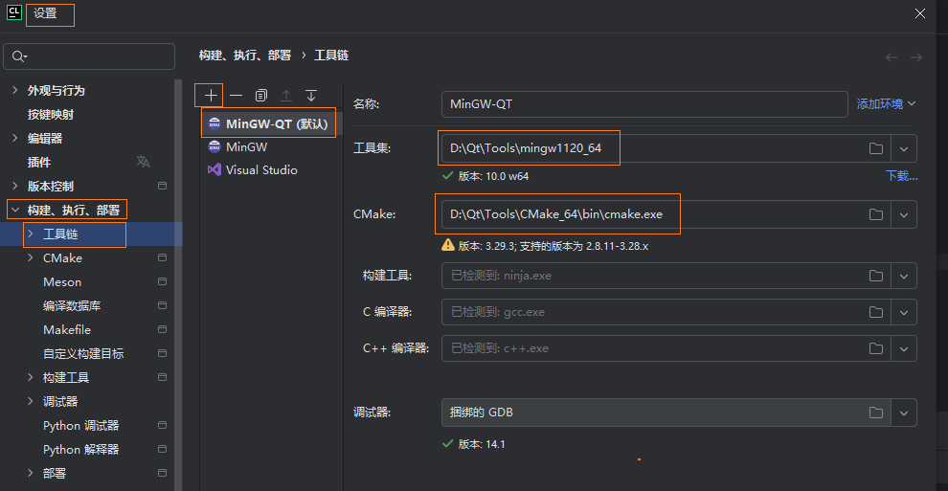Screen dimensions: 948x491
Task: Move the toolchain down with the arrow icon
Action: tap(311, 96)
